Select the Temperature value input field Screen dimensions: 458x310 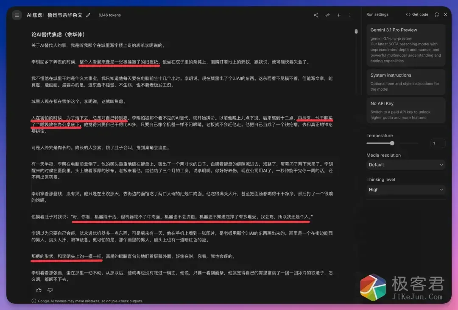(x=438, y=143)
